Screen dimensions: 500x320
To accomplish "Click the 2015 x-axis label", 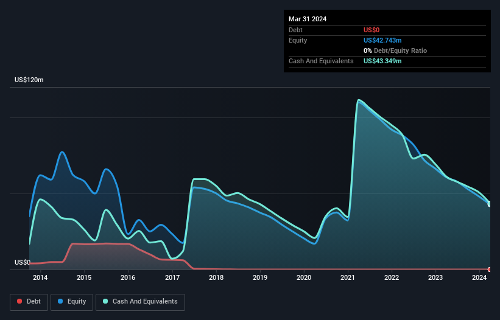I will click(84, 277).
